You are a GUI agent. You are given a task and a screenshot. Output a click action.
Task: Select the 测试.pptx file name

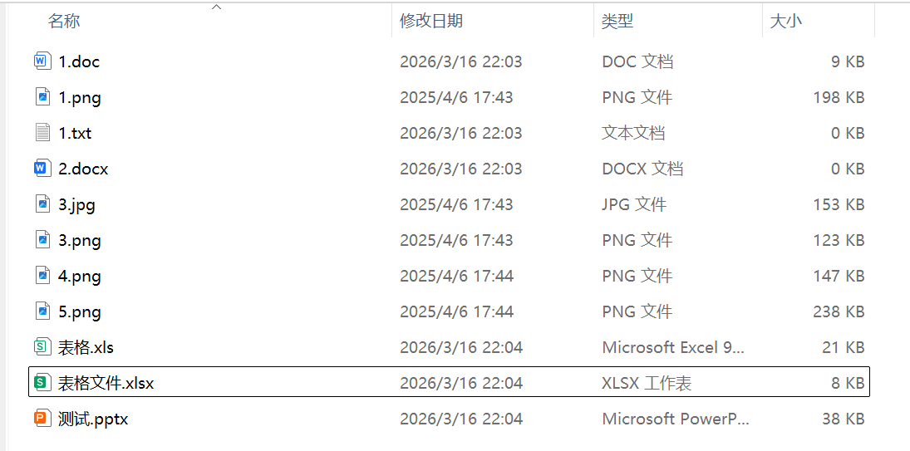(93, 419)
